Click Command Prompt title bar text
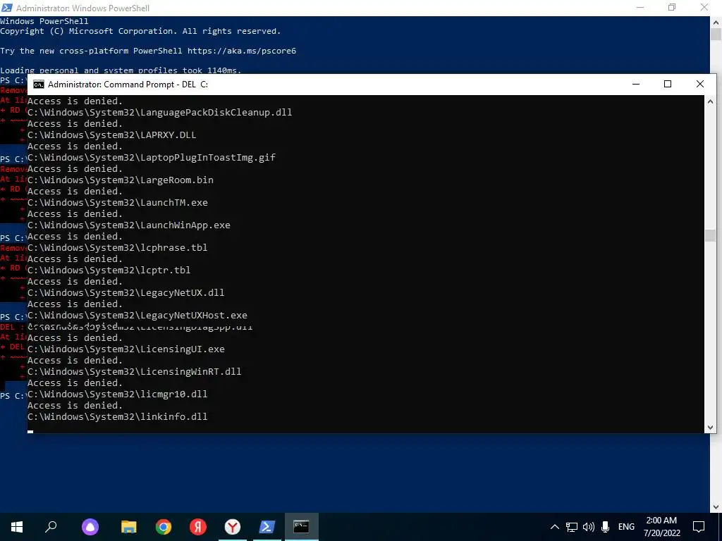The width and height of the screenshot is (722, 541). click(x=128, y=85)
